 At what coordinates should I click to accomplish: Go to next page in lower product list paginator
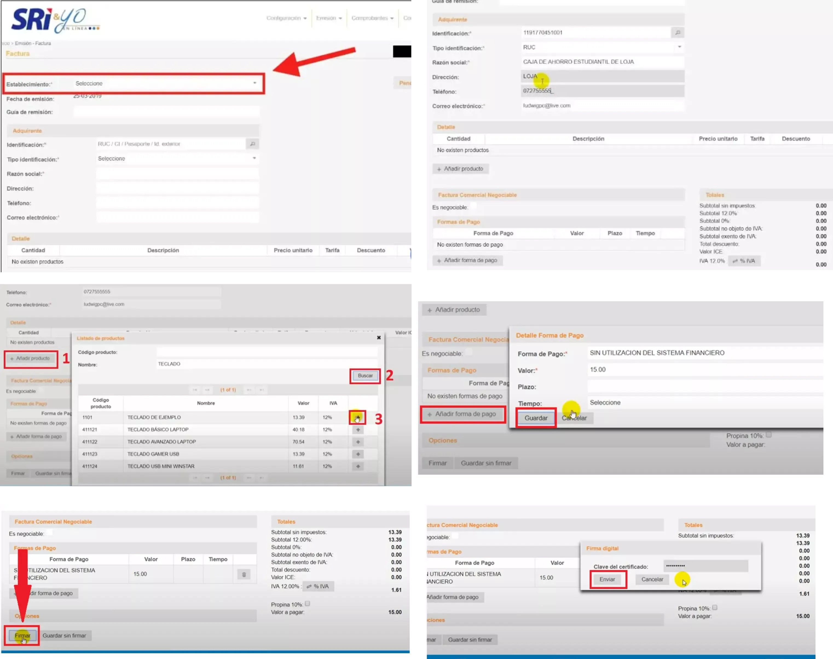coord(249,478)
